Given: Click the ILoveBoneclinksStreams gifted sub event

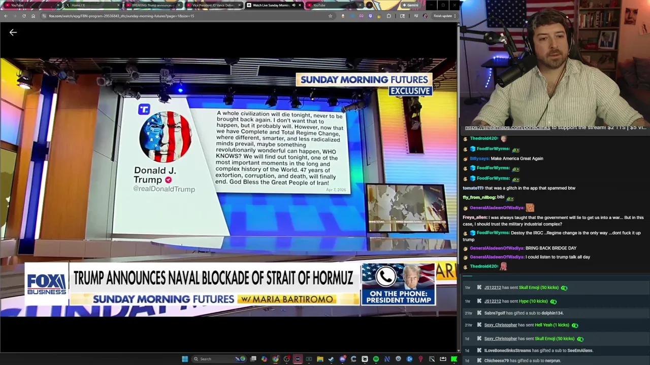Looking at the screenshot, I should pyautogui.click(x=538, y=350).
